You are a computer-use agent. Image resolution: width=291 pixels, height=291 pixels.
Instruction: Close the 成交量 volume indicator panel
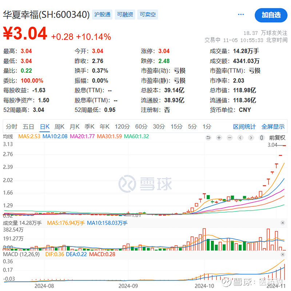(x=283, y=223)
